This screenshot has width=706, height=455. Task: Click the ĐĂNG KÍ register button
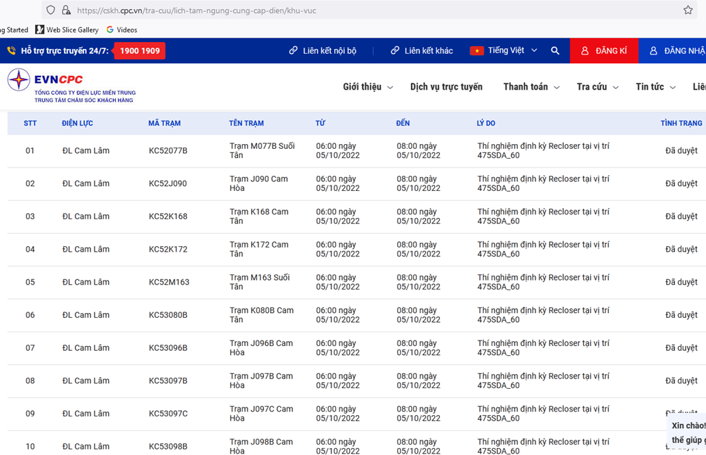point(603,51)
